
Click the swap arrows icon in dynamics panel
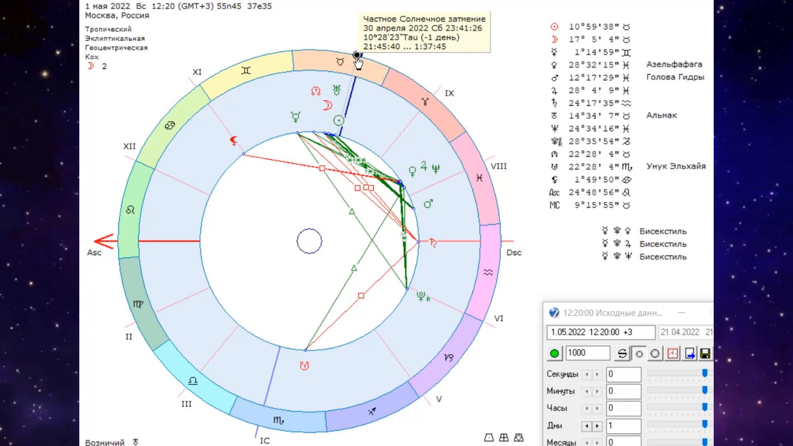622,353
